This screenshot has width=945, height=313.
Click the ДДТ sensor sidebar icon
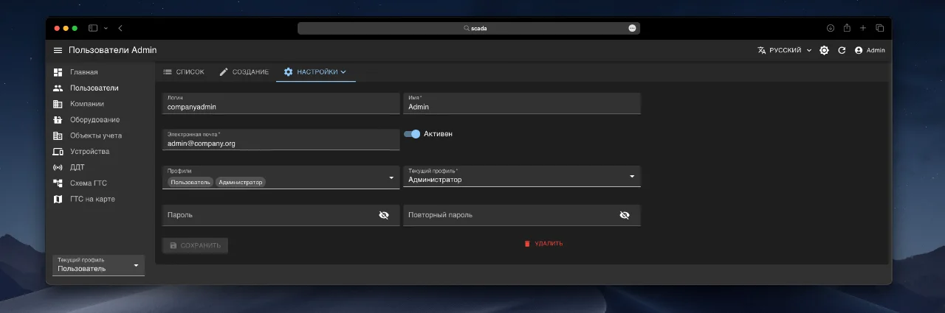point(58,167)
